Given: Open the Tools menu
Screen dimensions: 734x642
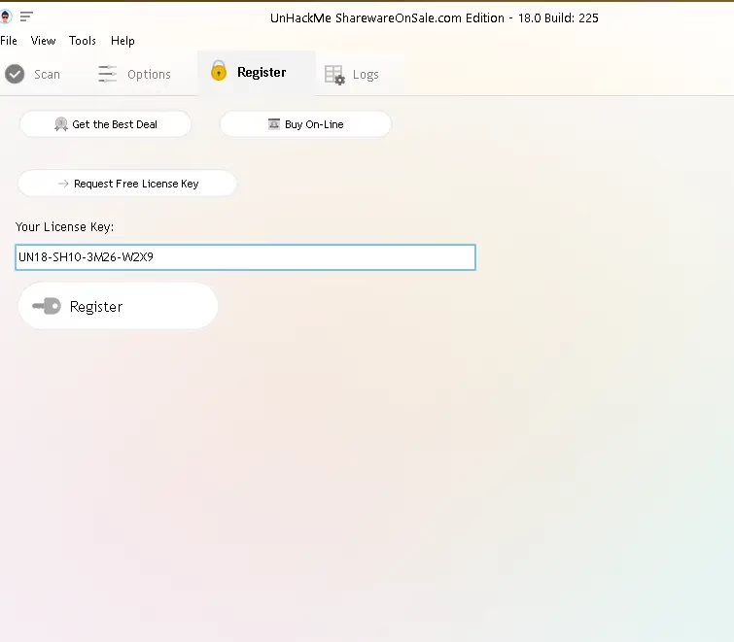Looking at the screenshot, I should pyautogui.click(x=83, y=41).
